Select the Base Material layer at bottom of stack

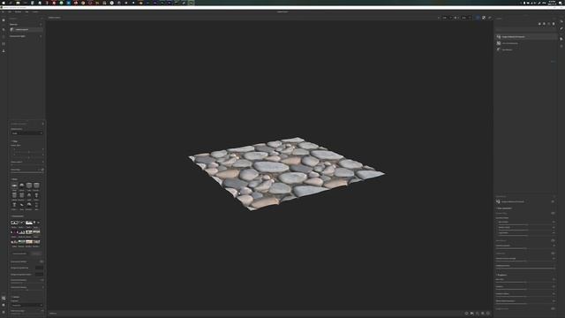[x=526, y=49]
